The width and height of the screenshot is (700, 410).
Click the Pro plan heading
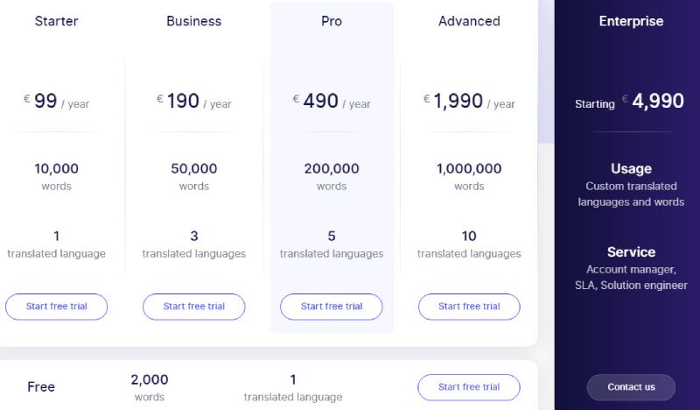tap(332, 21)
